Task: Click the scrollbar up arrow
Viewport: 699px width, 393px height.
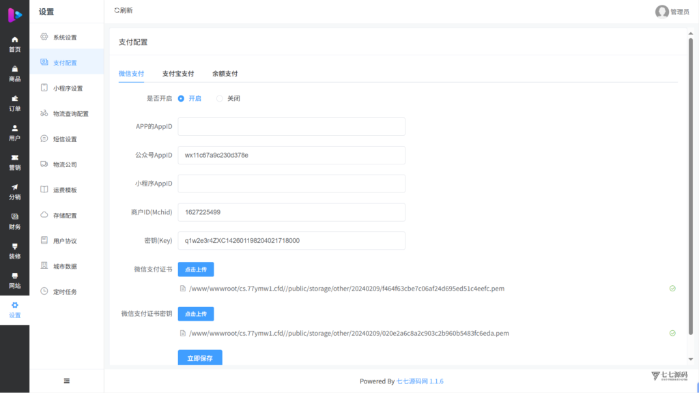Action: point(691,33)
